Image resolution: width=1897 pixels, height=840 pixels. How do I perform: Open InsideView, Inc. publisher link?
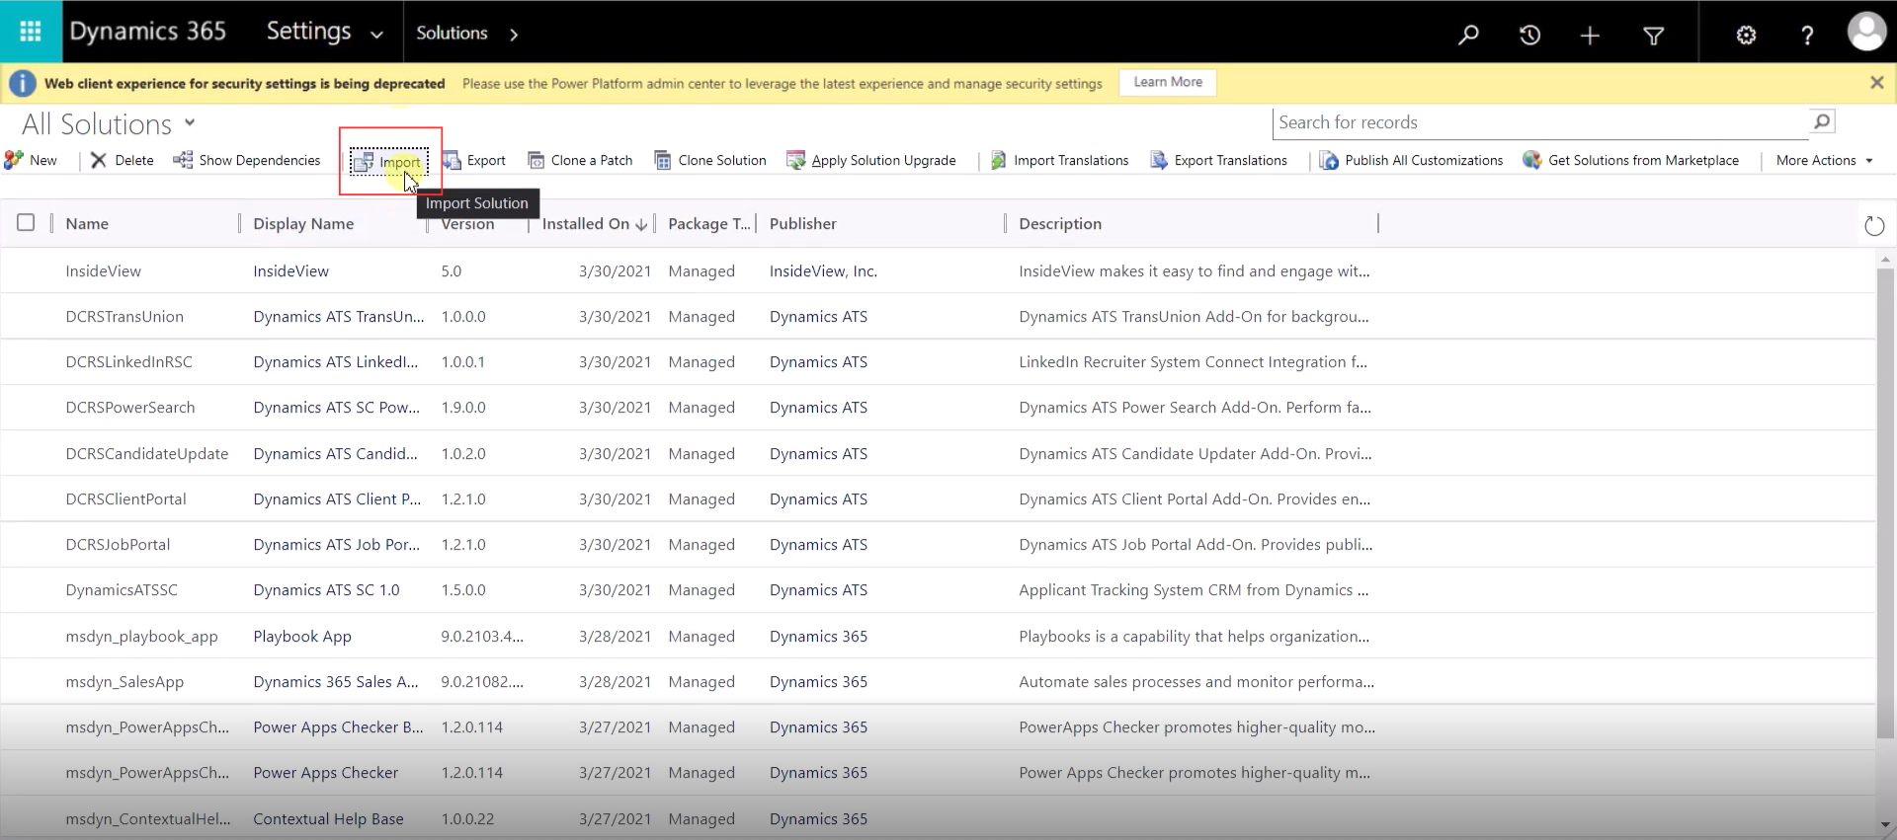[x=823, y=271]
